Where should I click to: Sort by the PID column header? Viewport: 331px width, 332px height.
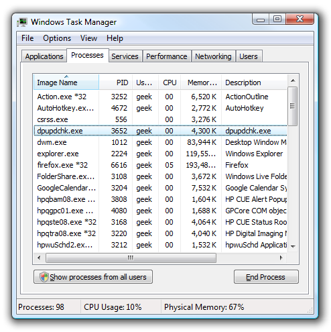point(116,82)
